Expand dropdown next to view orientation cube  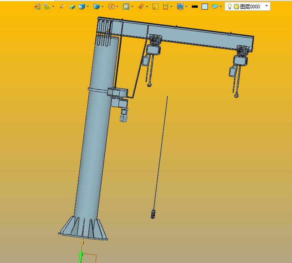[103, 7]
